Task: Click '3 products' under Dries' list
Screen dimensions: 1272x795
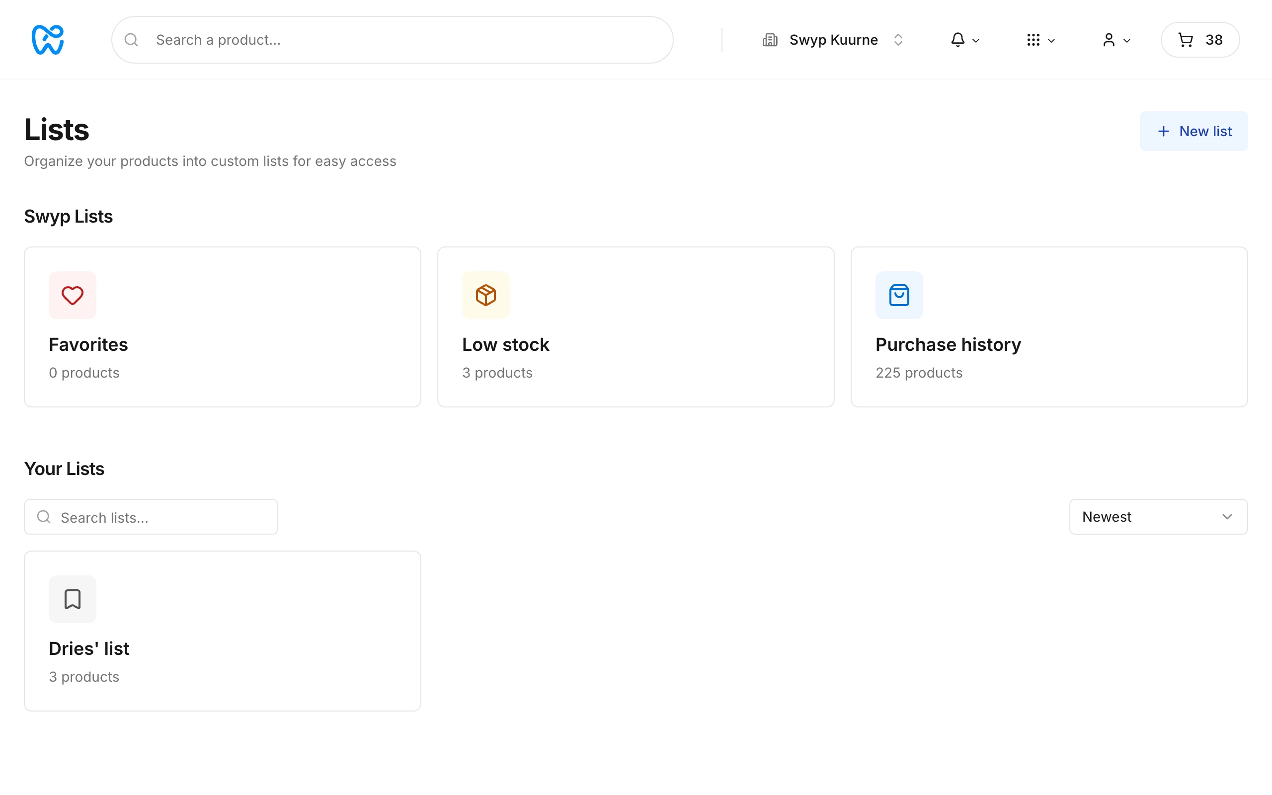Action: (84, 677)
